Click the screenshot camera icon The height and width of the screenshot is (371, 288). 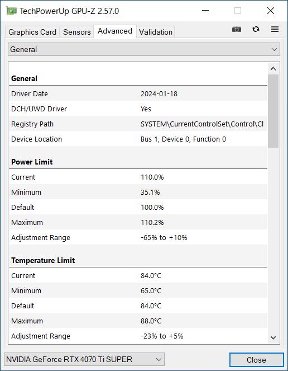click(237, 29)
